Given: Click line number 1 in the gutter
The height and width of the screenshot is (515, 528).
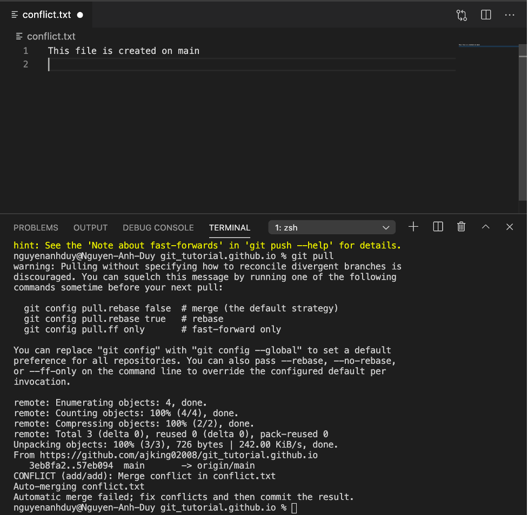Looking at the screenshot, I should point(25,51).
